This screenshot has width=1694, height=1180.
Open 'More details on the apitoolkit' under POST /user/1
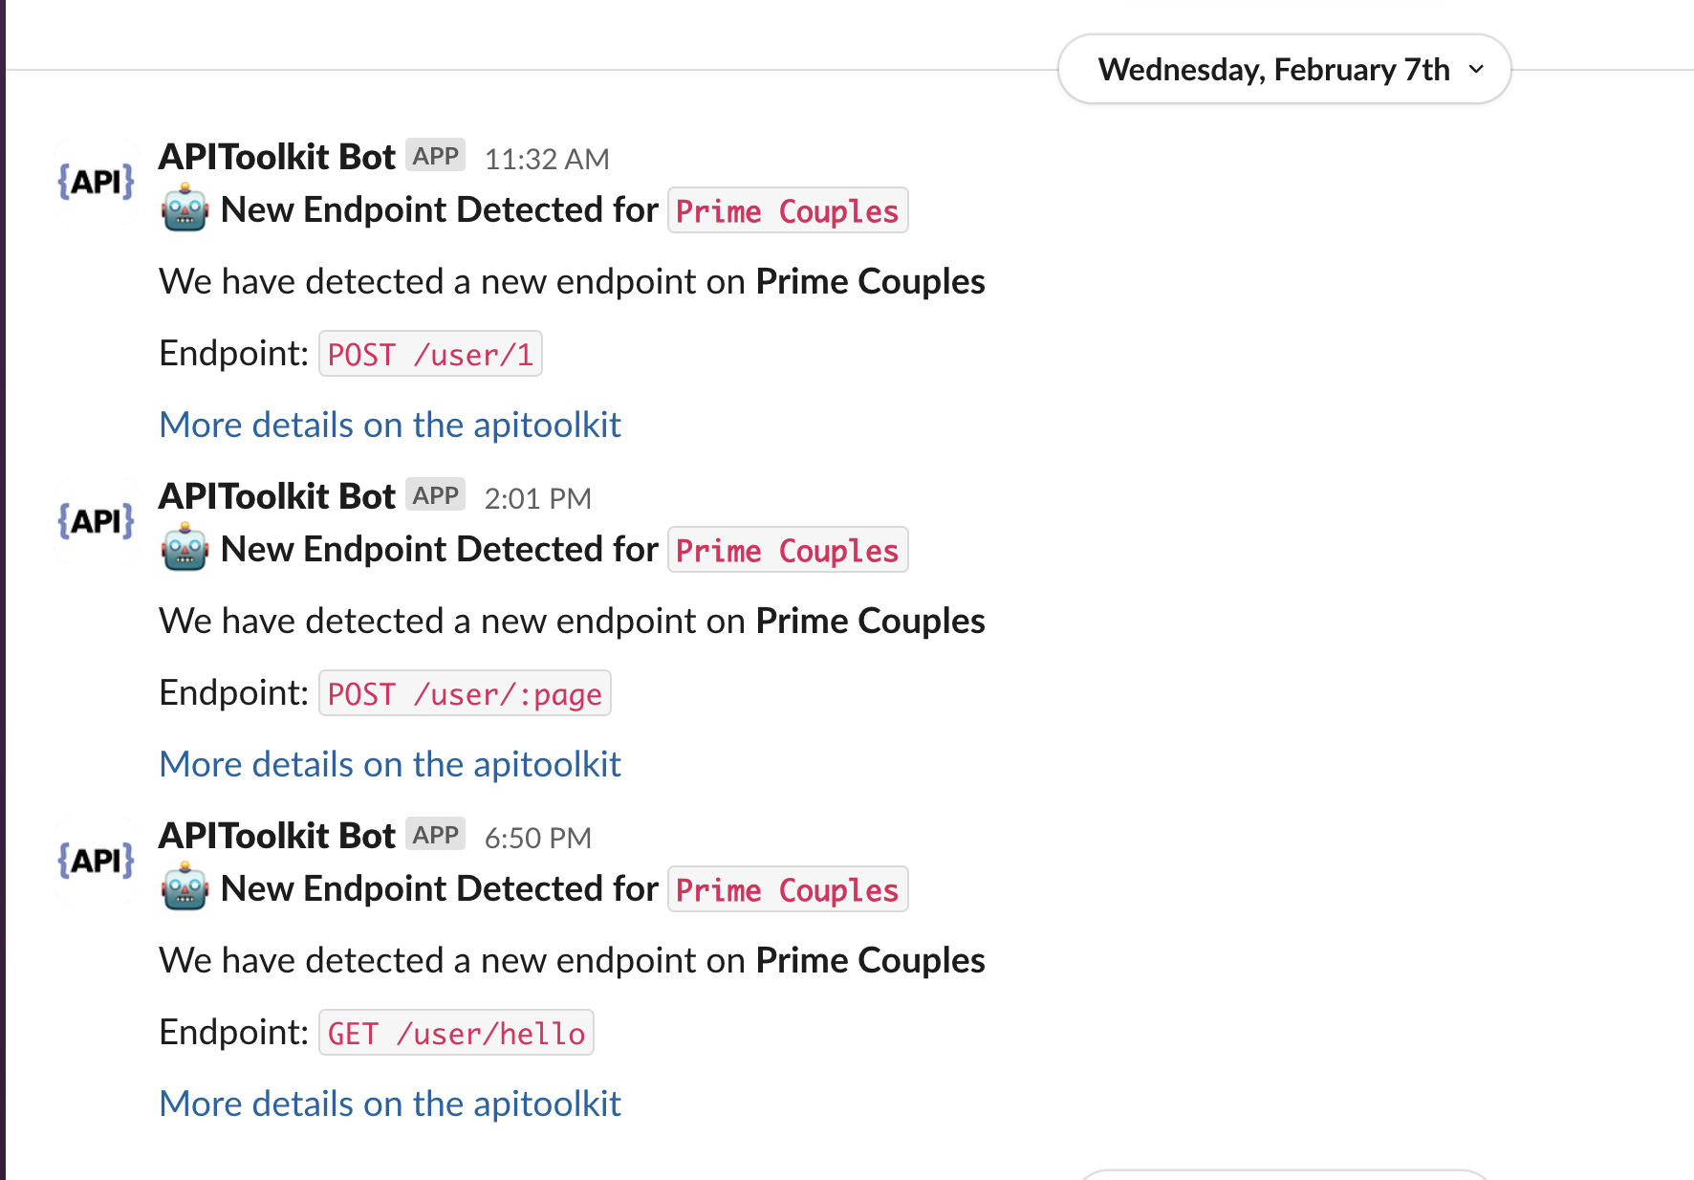tap(390, 425)
